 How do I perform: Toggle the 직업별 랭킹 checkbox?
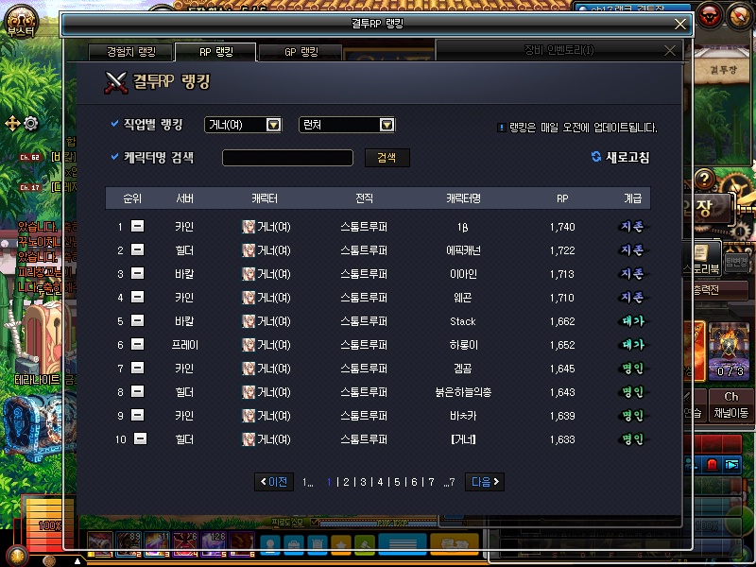point(115,125)
